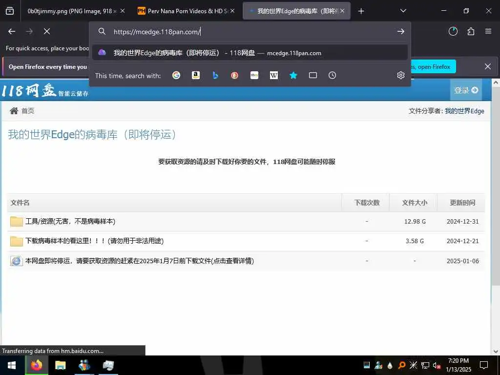The height and width of the screenshot is (375, 500).
Task: Search in History this time
Action: point(332,75)
